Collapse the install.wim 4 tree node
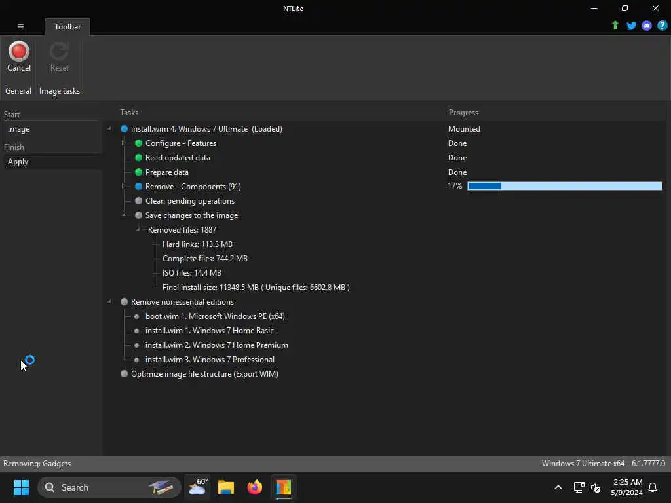This screenshot has height=503, width=671. (x=109, y=128)
